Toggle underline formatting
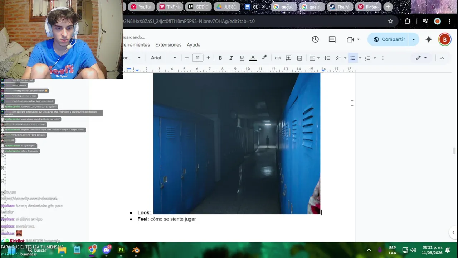The height and width of the screenshot is (258, 458). pos(242,58)
